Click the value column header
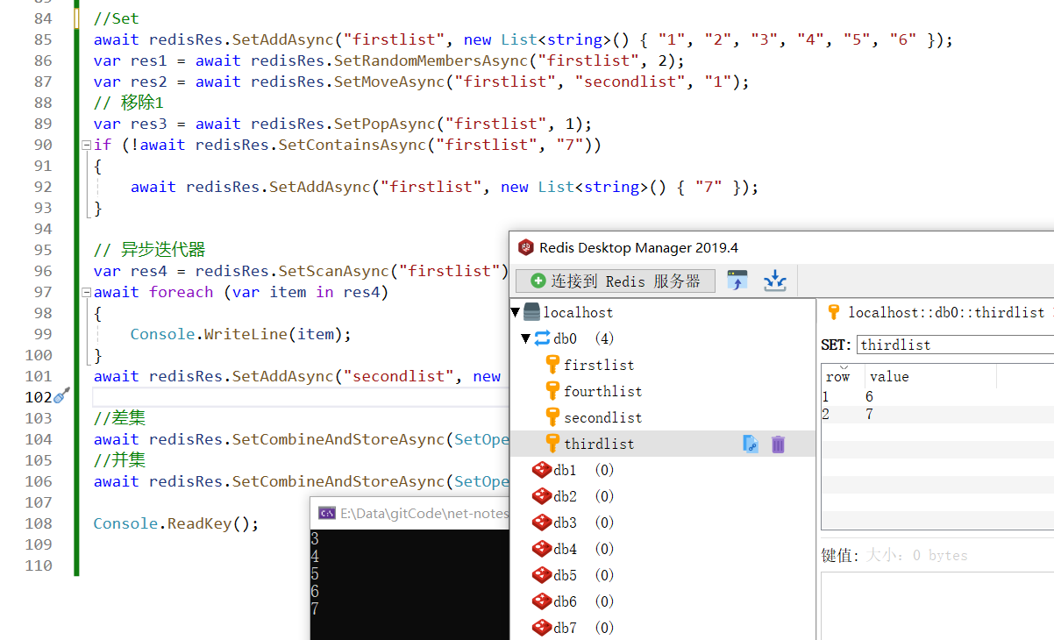1054x640 pixels. 930,376
